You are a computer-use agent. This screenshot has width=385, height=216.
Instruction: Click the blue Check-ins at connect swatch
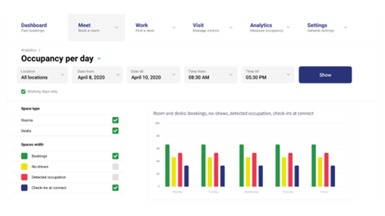tap(24, 188)
